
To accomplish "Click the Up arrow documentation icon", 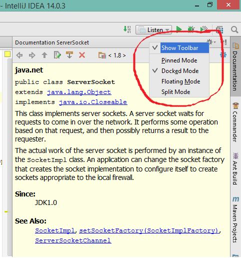I will coord(44,55).
